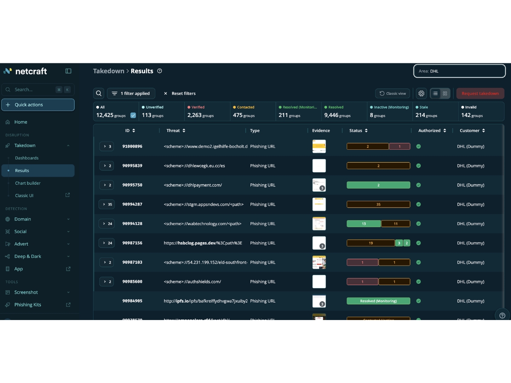Open App external link icon
The image size is (511, 383).
[68, 269]
